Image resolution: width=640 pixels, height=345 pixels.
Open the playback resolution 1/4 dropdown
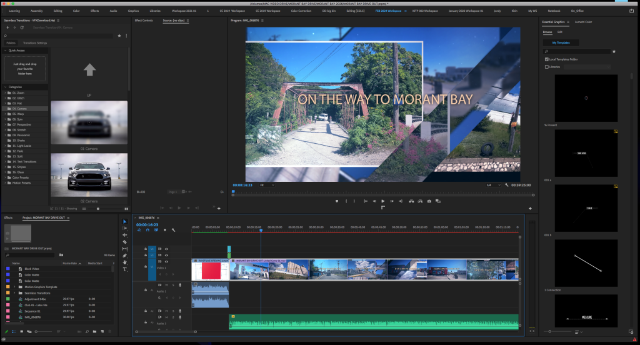492,185
